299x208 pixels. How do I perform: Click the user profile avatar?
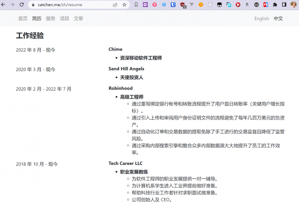[x=293, y=4]
